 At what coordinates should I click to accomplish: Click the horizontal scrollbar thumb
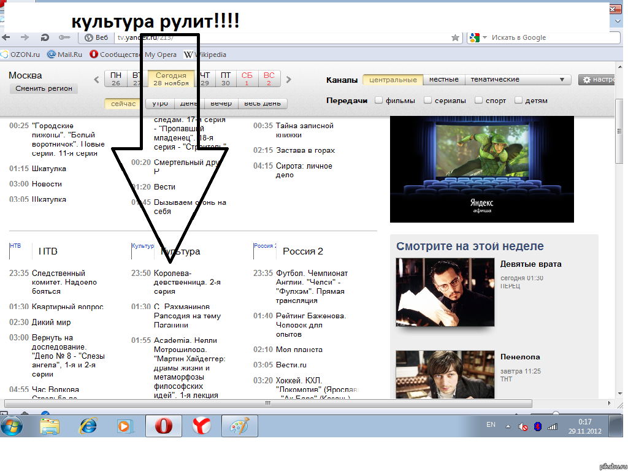point(268,404)
